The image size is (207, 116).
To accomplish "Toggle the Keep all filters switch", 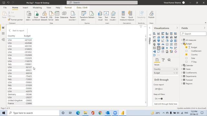I will 160,99.
